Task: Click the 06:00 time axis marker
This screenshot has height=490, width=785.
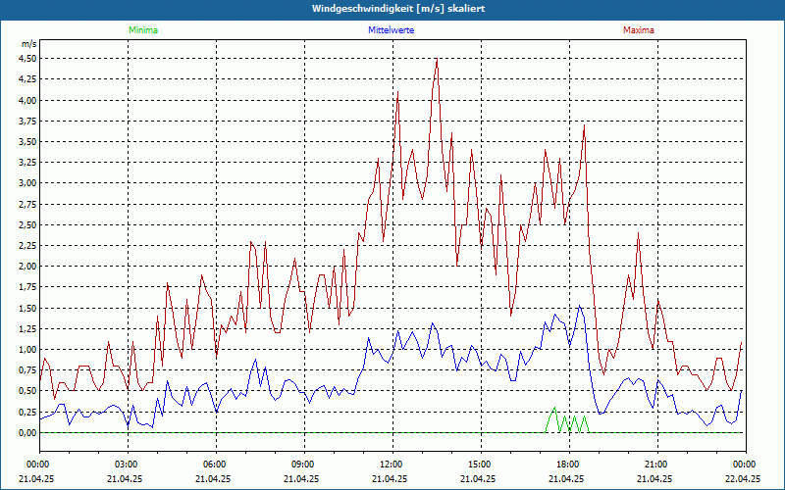Action: click(215, 464)
